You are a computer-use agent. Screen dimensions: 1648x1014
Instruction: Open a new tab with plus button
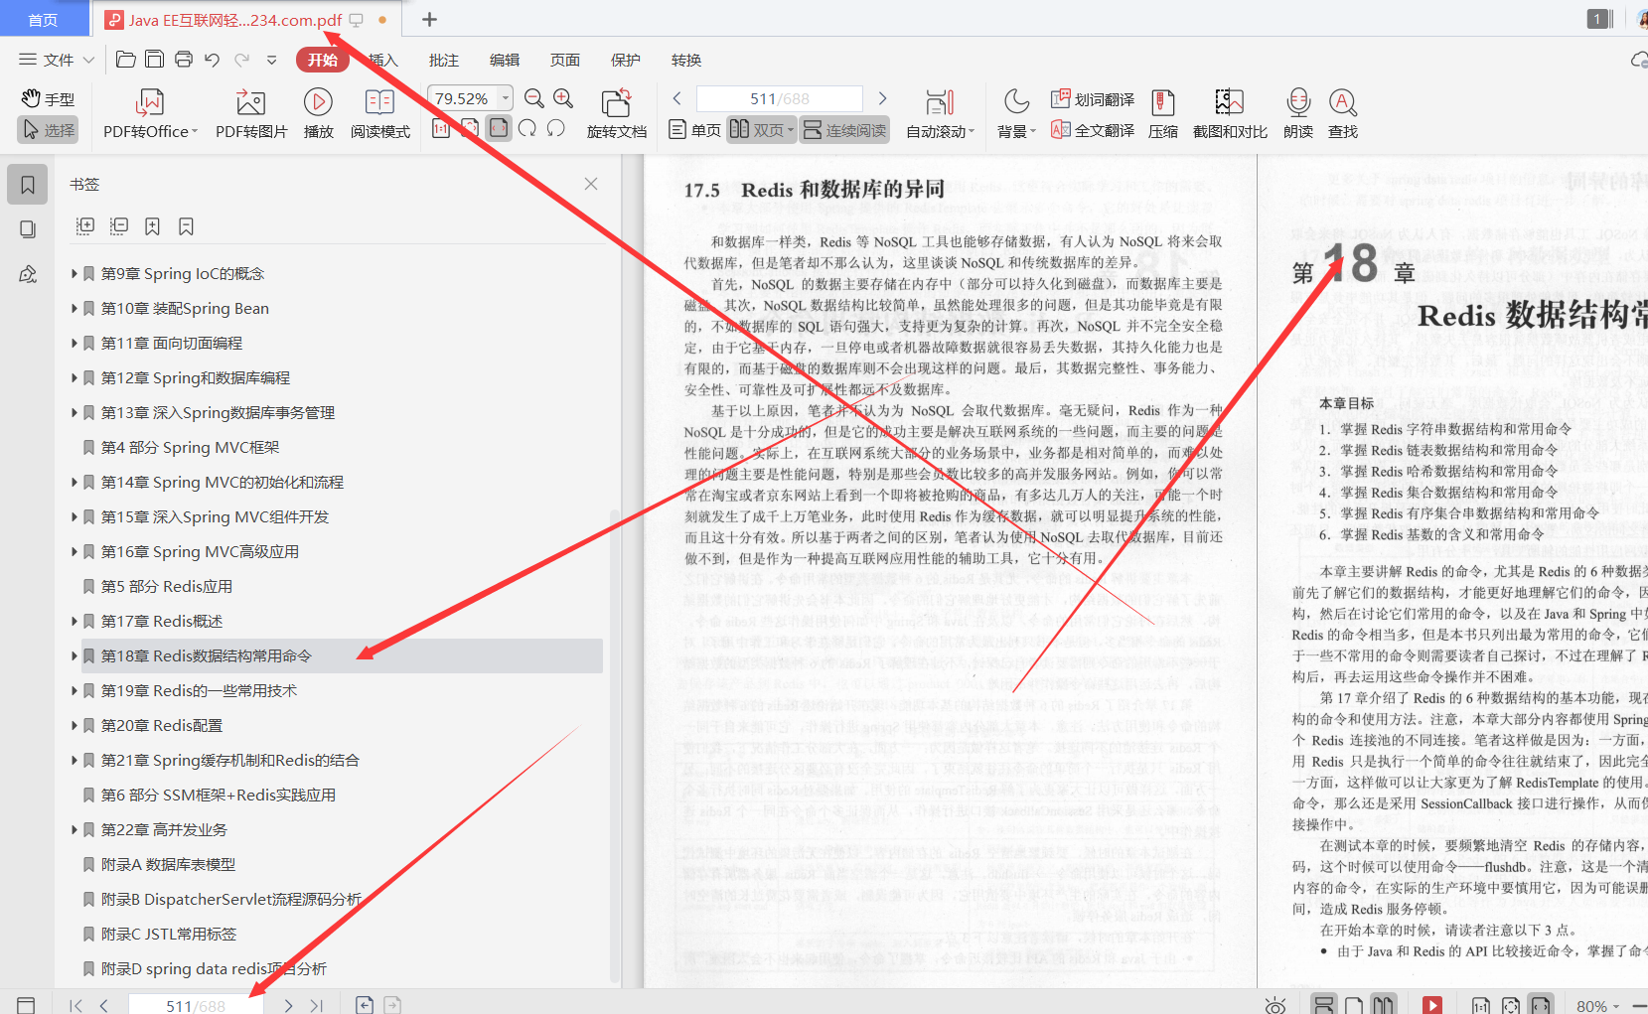point(429,19)
